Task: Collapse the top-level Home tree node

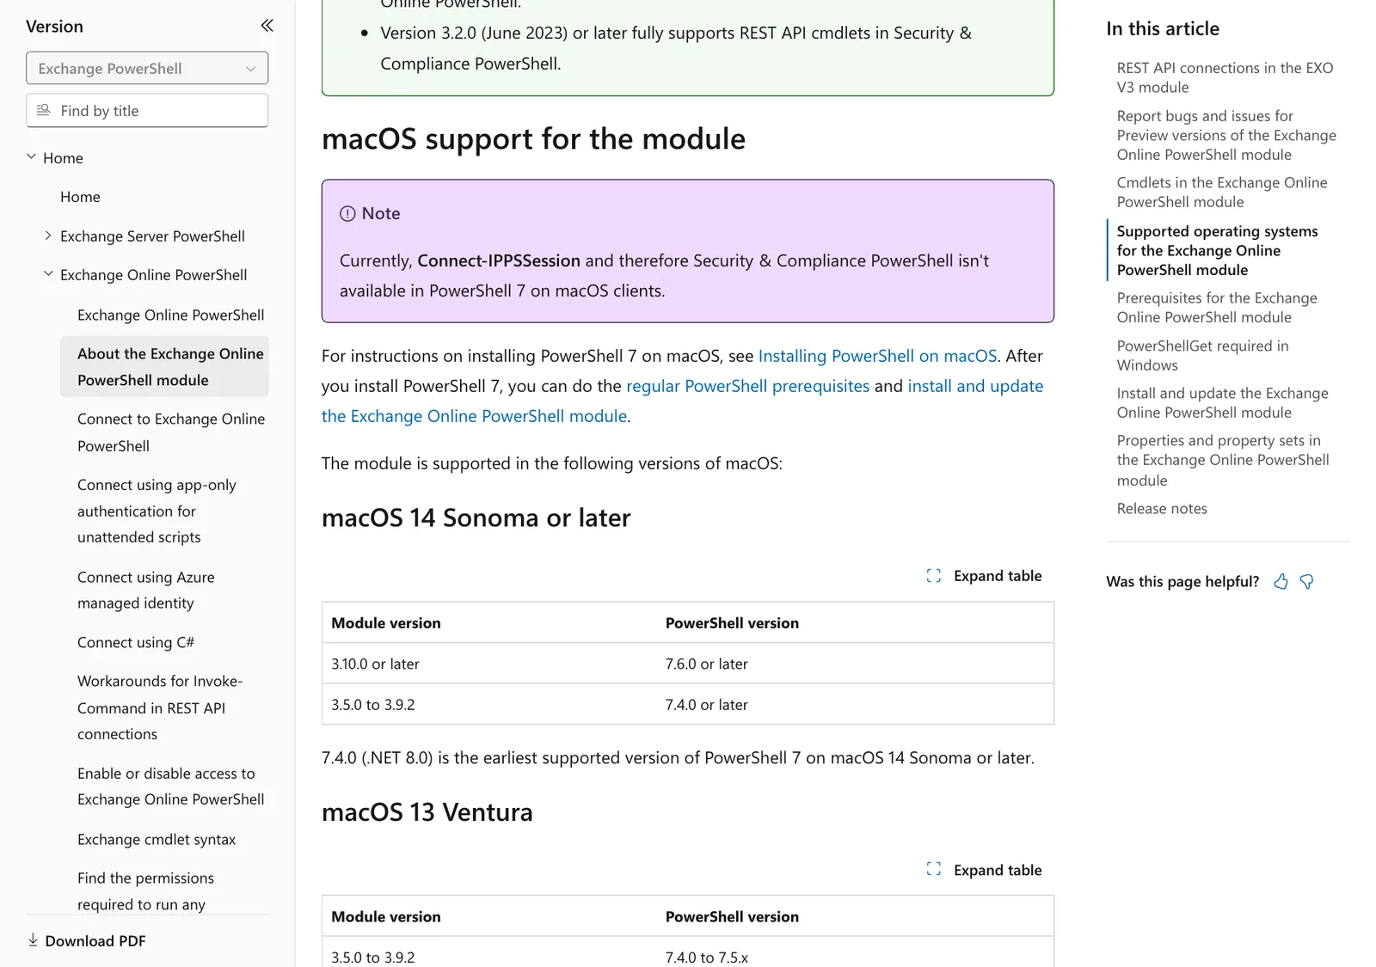Action: [32, 157]
